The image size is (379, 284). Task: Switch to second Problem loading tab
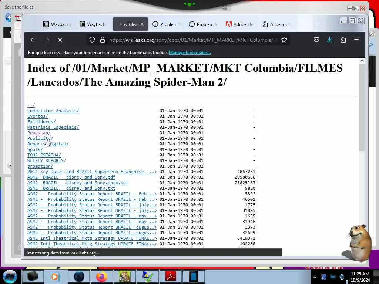(x=203, y=24)
